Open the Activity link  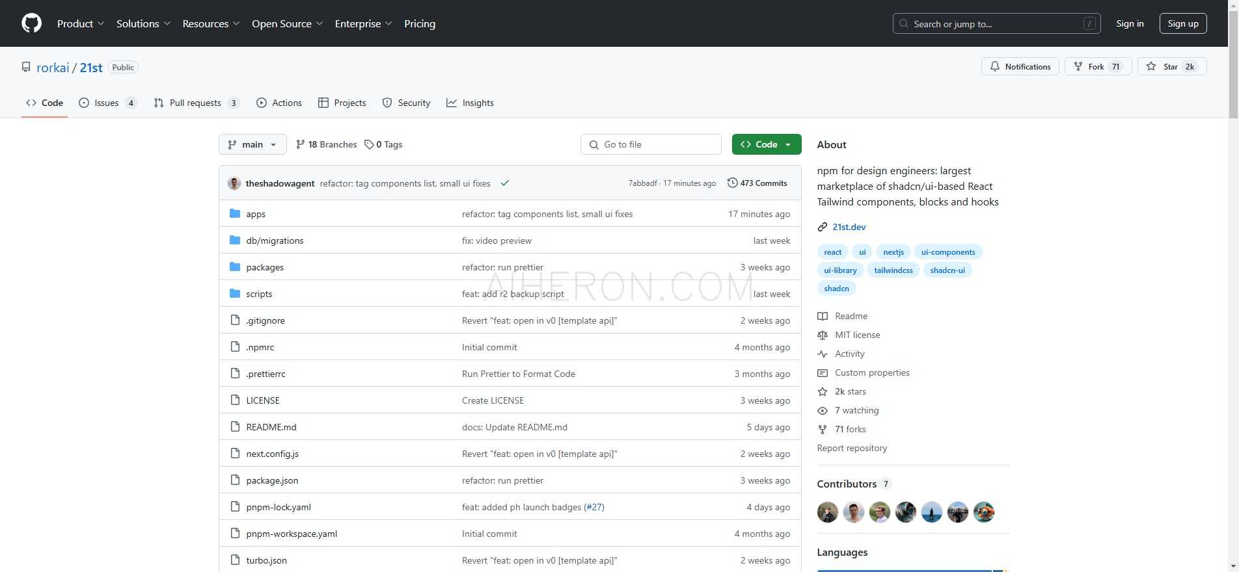click(x=841, y=354)
